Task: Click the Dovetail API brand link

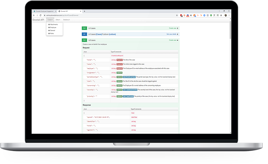Action: [38, 20]
